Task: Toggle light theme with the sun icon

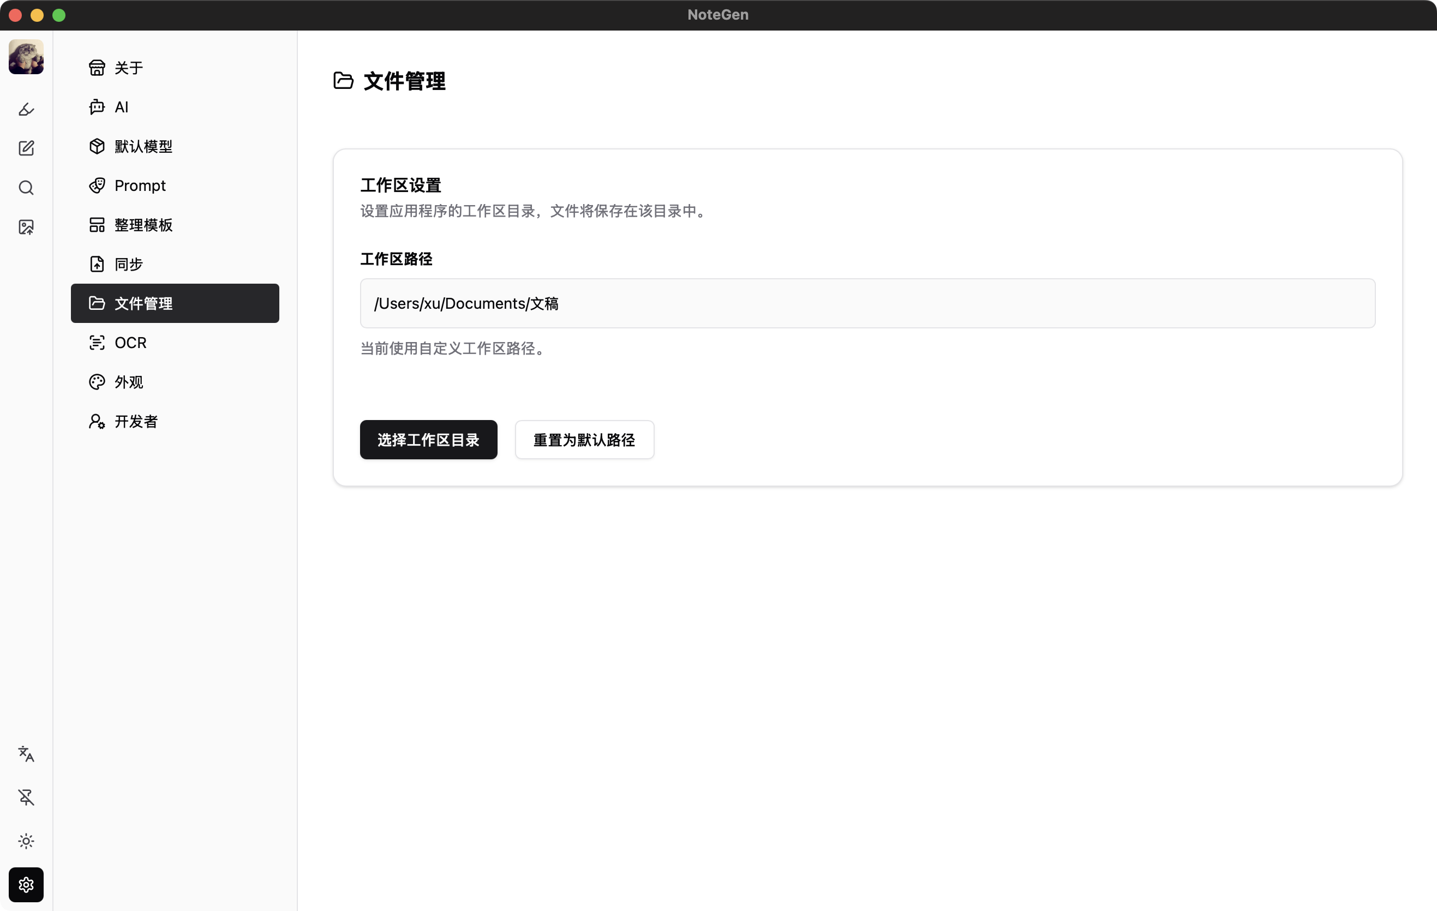Action: coord(26,841)
